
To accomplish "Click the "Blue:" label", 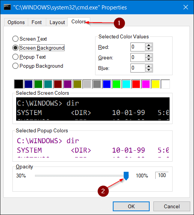I will (x=104, y=68).
